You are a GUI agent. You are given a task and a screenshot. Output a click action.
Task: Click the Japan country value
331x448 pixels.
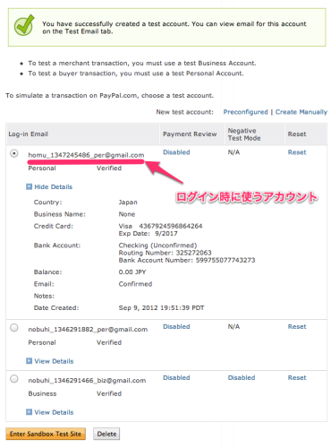[128, 202]
